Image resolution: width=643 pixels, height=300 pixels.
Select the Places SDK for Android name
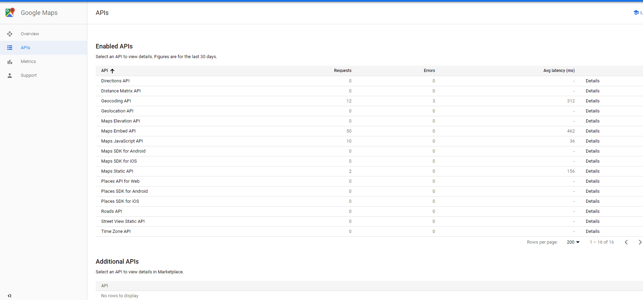(x=124, y=191)
